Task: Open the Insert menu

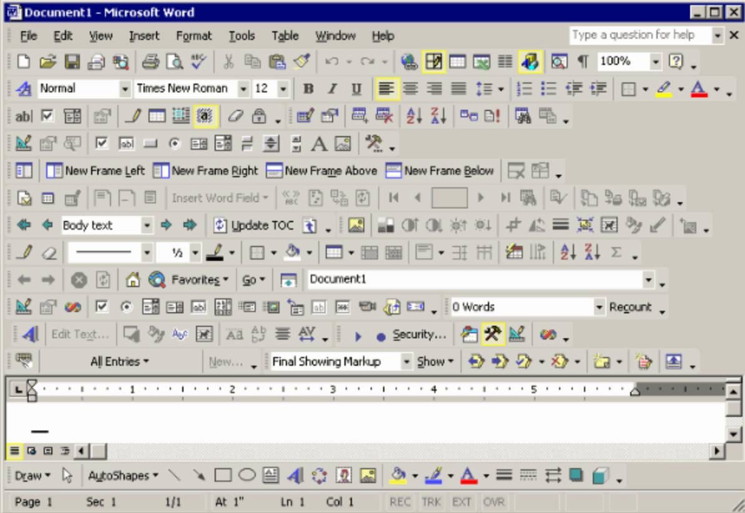Action: tap(144, 36)
